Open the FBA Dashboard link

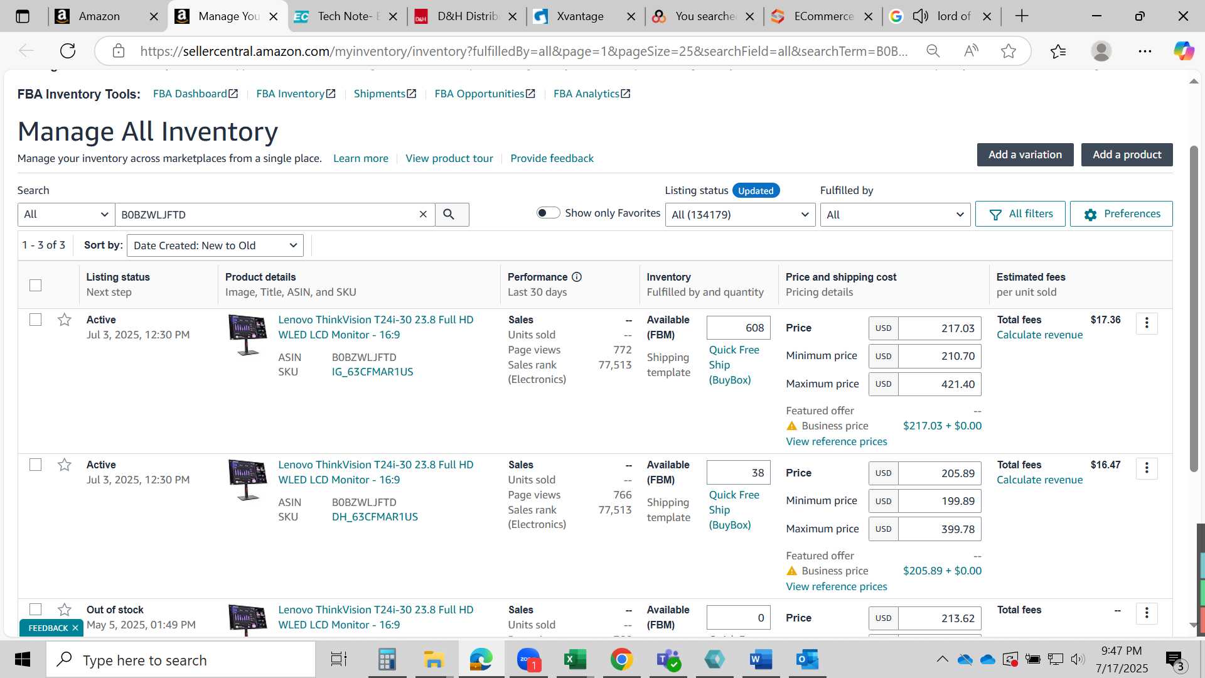click(195, 94)
